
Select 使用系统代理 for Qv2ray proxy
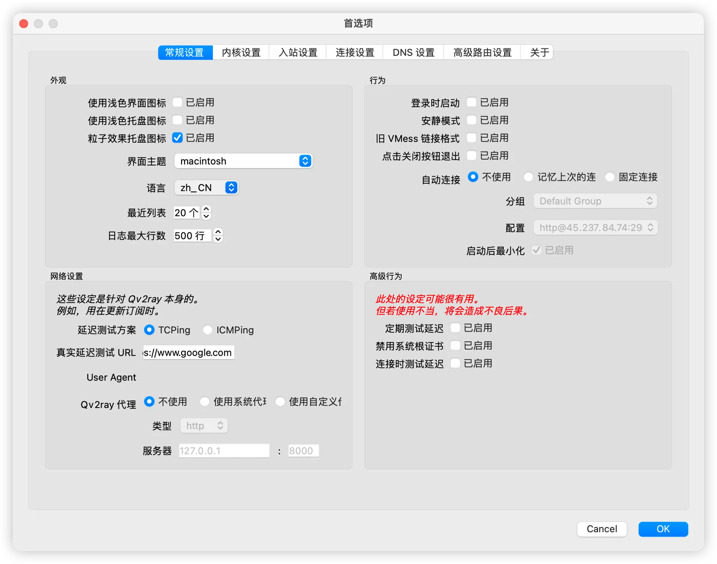point(205,401)
